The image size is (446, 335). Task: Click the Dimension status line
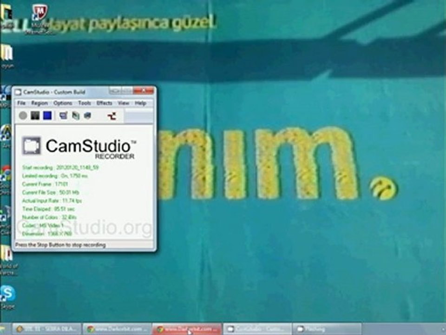tap(47, 234)
